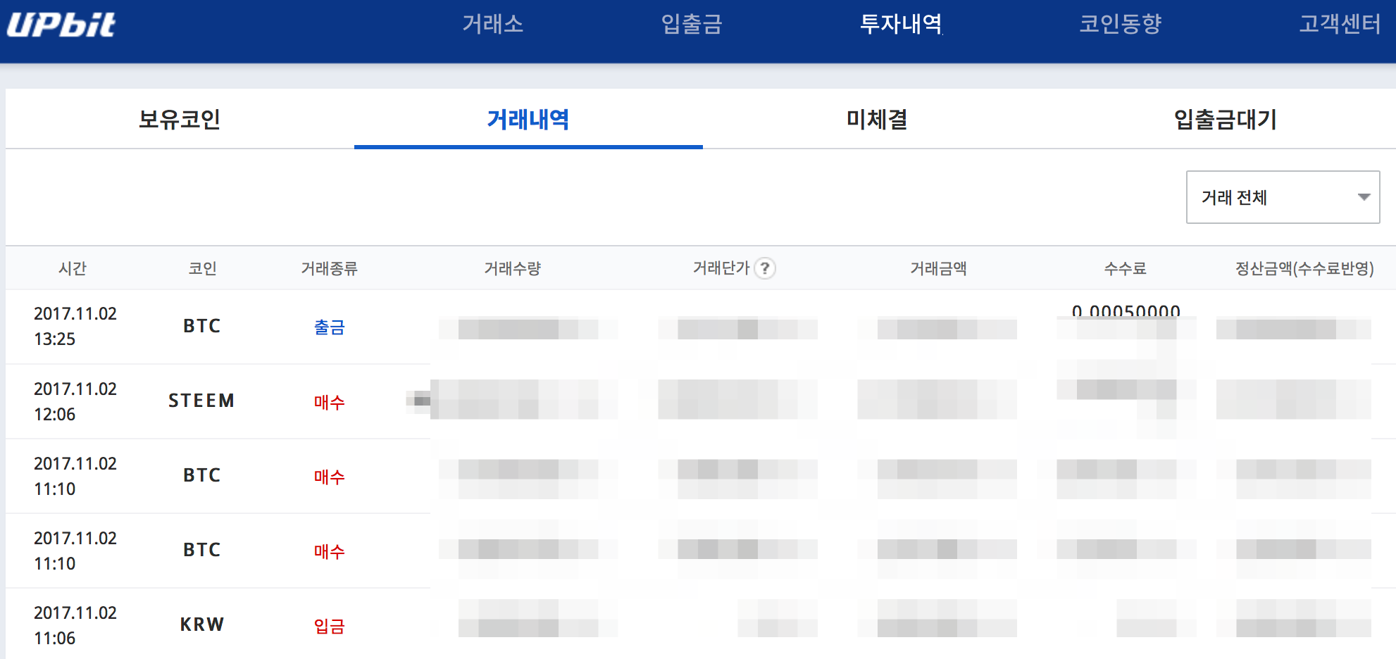
Task: Click the 거래수량 column header
Action: pyautogui.click(x=513, y=268)
